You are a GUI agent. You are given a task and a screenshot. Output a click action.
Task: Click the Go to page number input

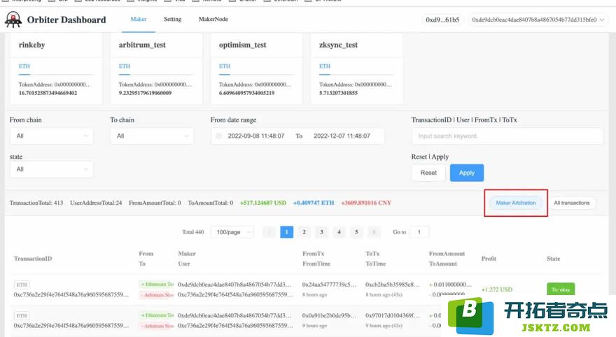[x=419, y=232]
